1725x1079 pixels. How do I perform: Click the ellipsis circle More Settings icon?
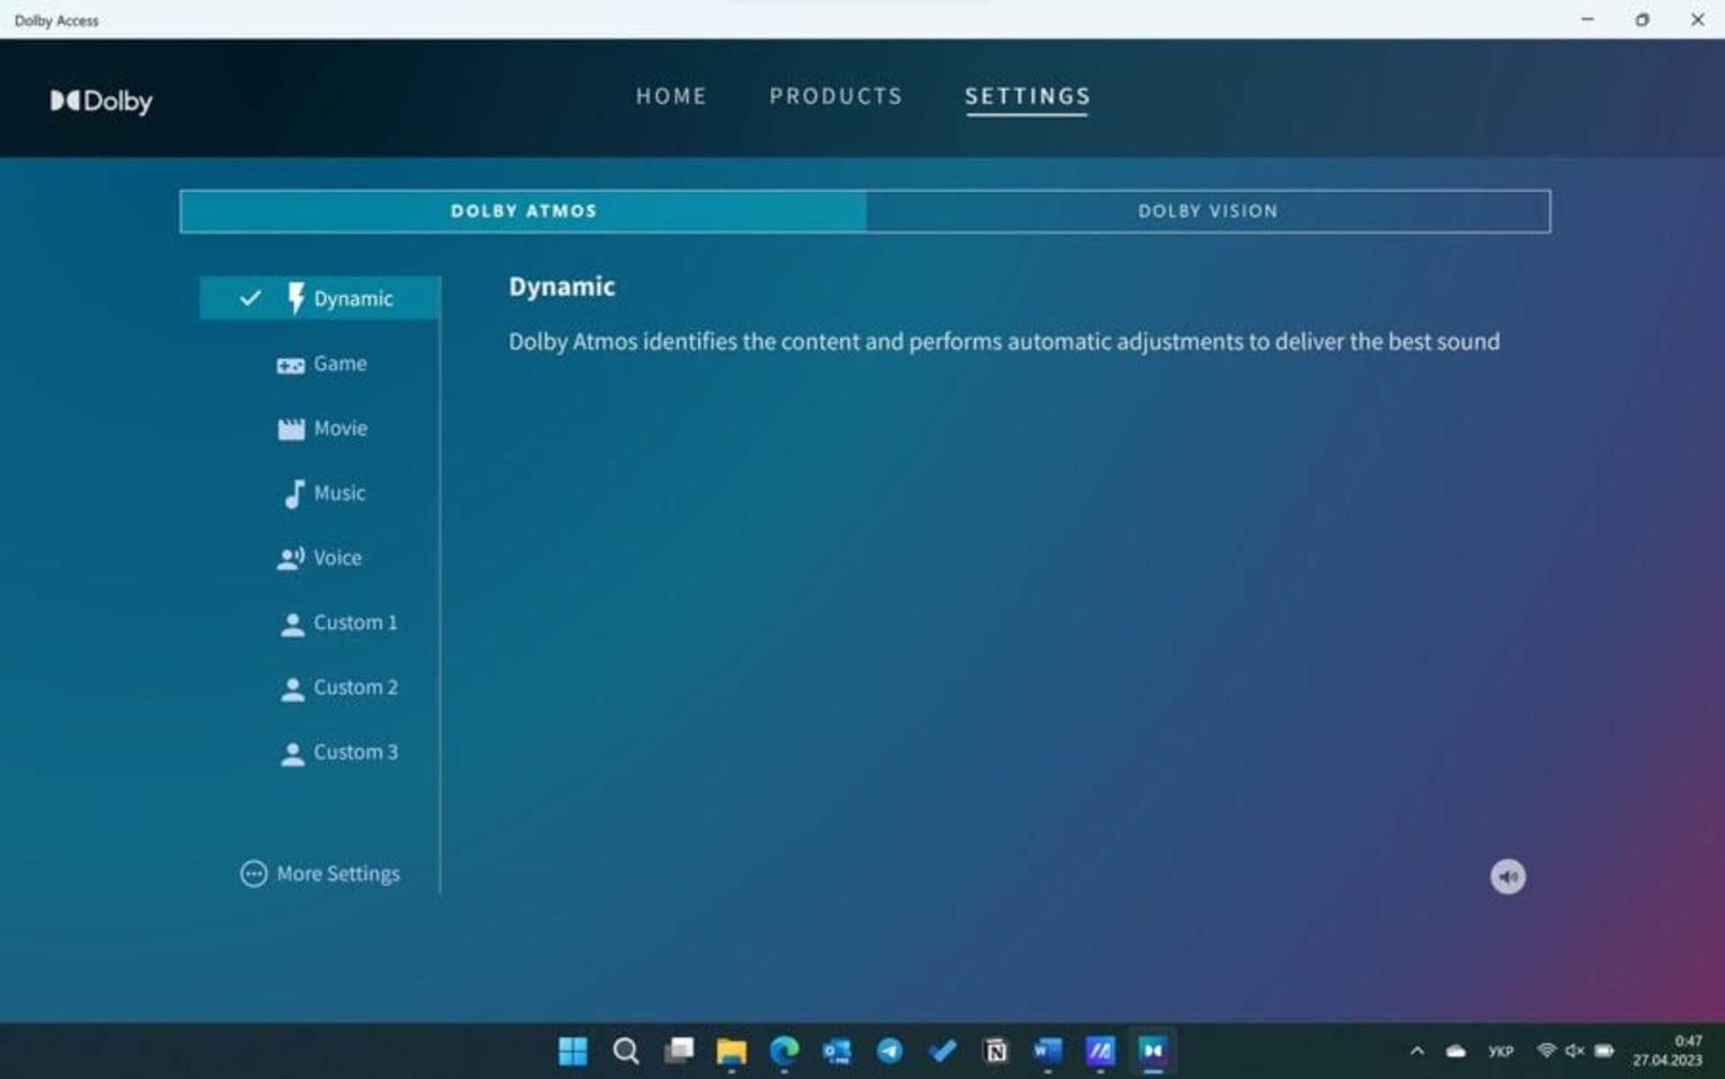pyautogui.click(x=253, y=873)
